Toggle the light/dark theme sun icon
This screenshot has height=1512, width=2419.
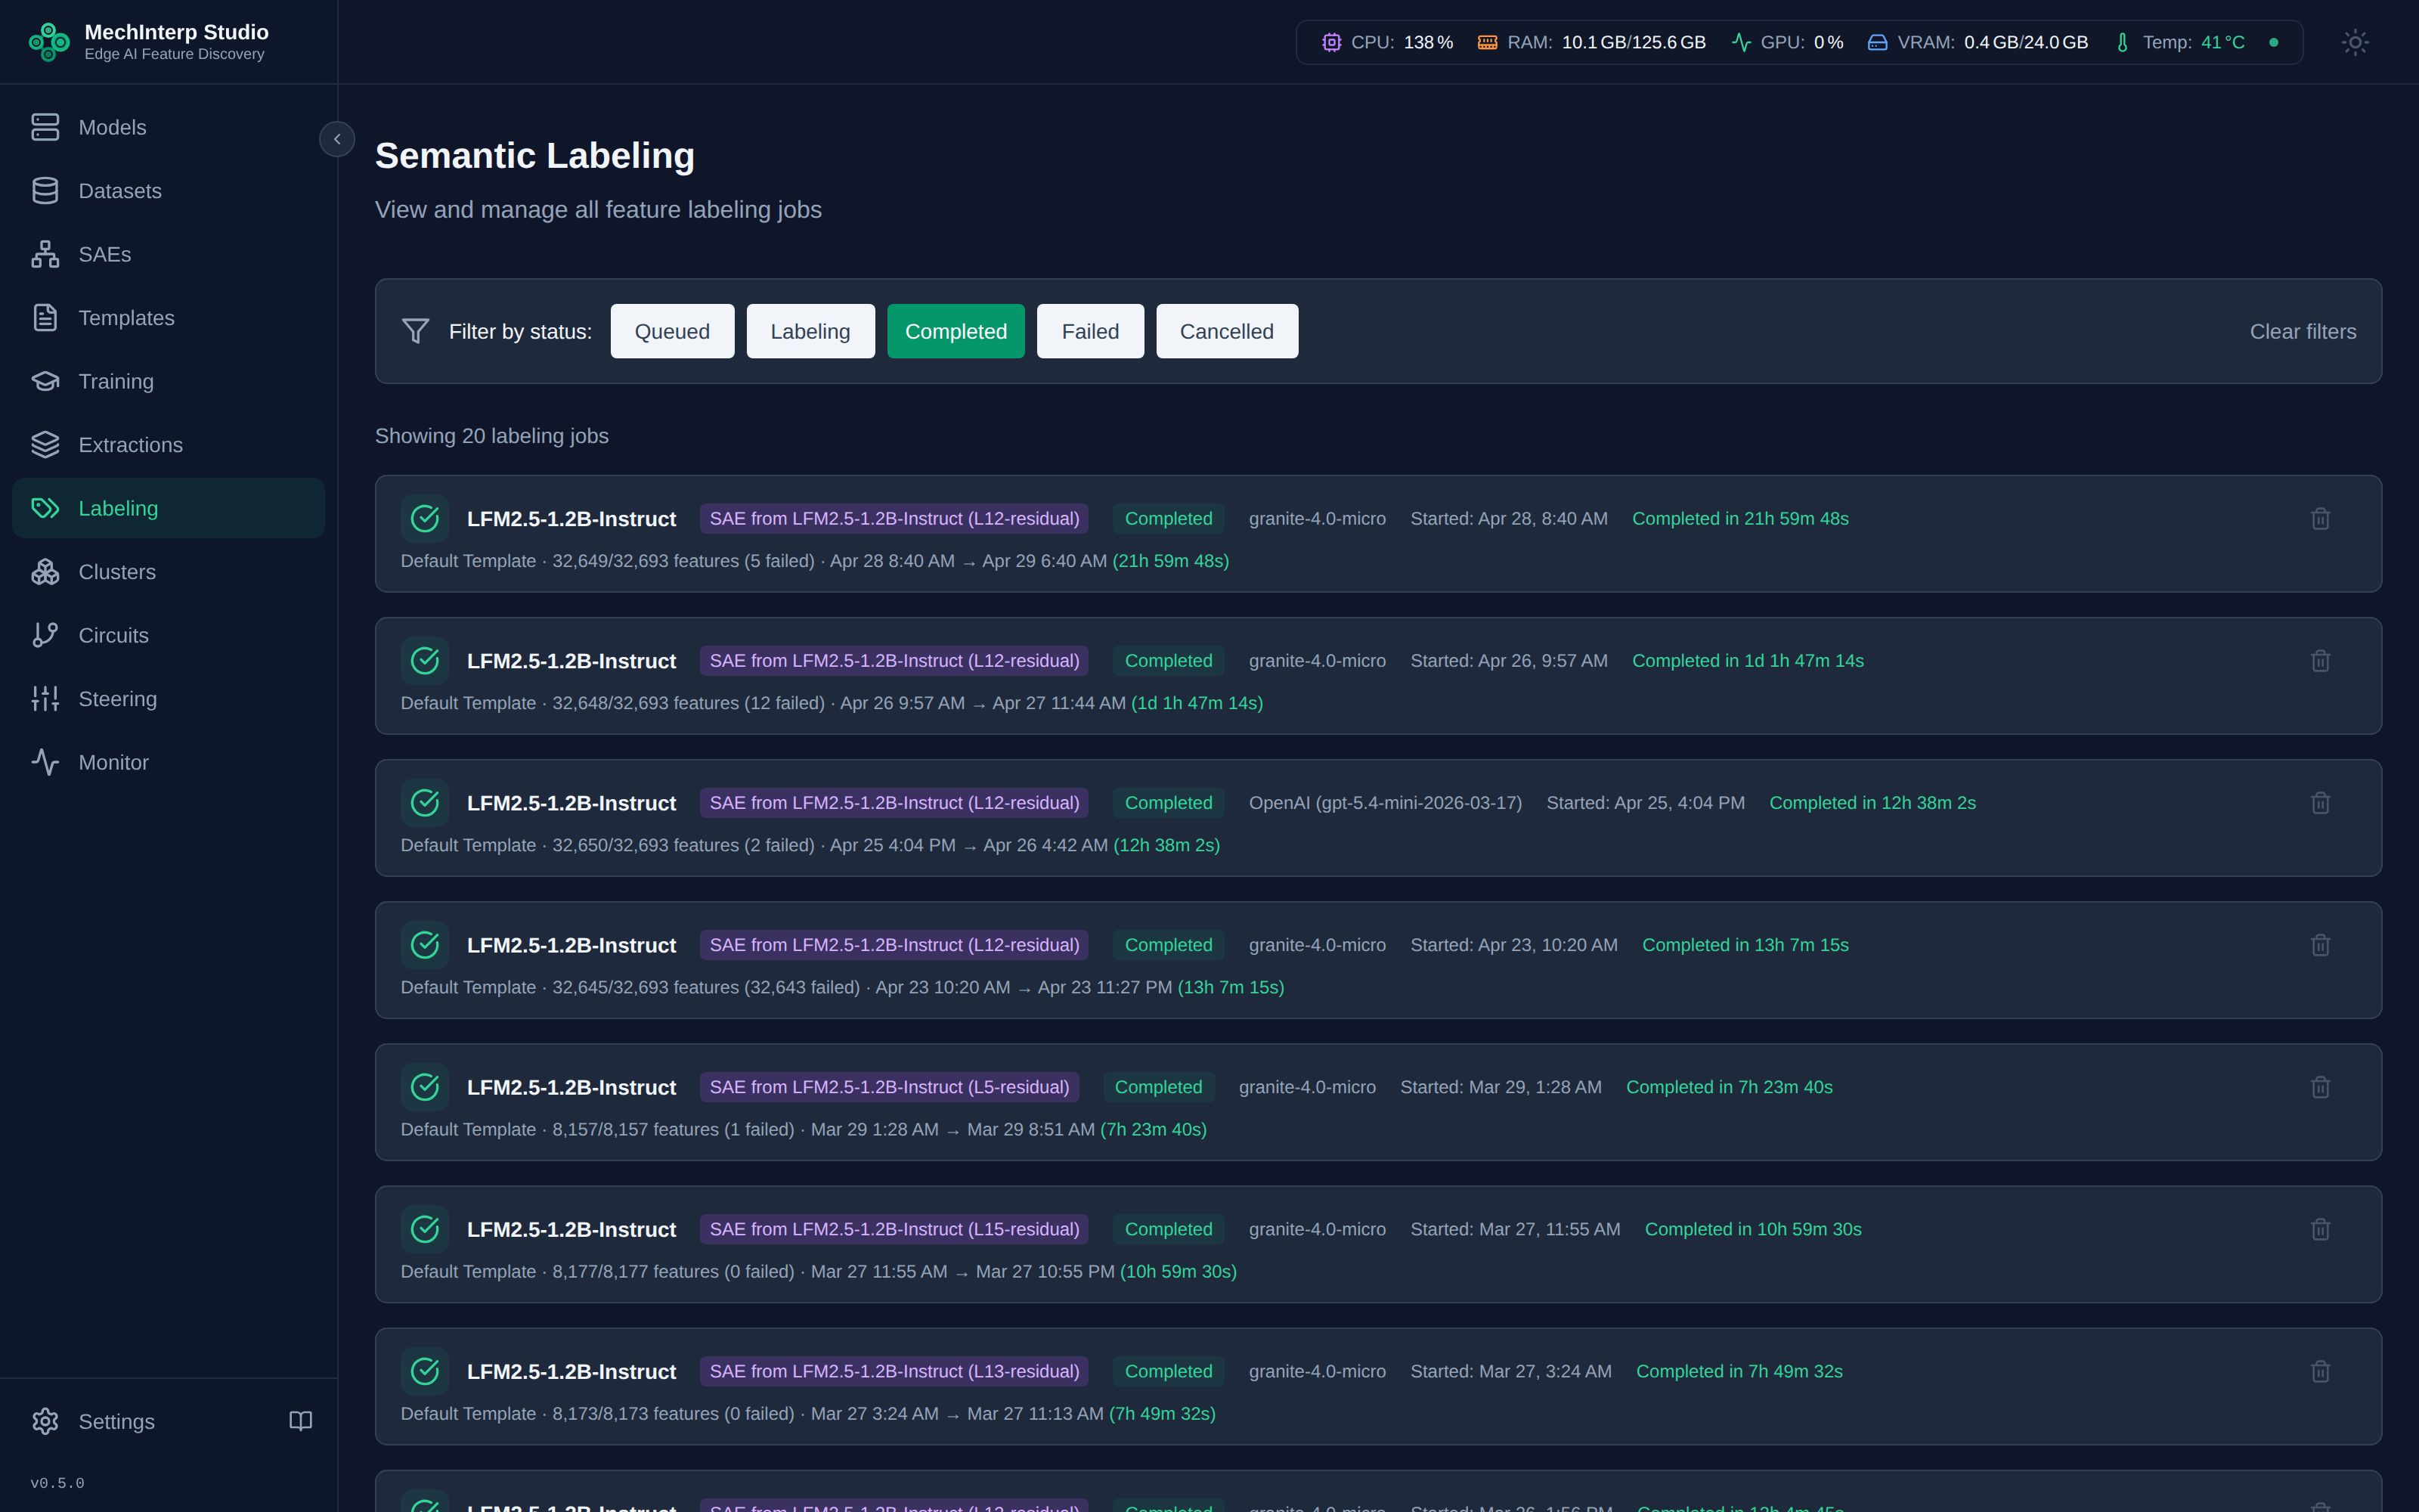[2355, 42]
